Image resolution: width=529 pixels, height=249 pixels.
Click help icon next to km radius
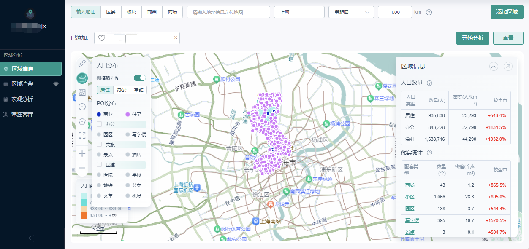(429, 12)
